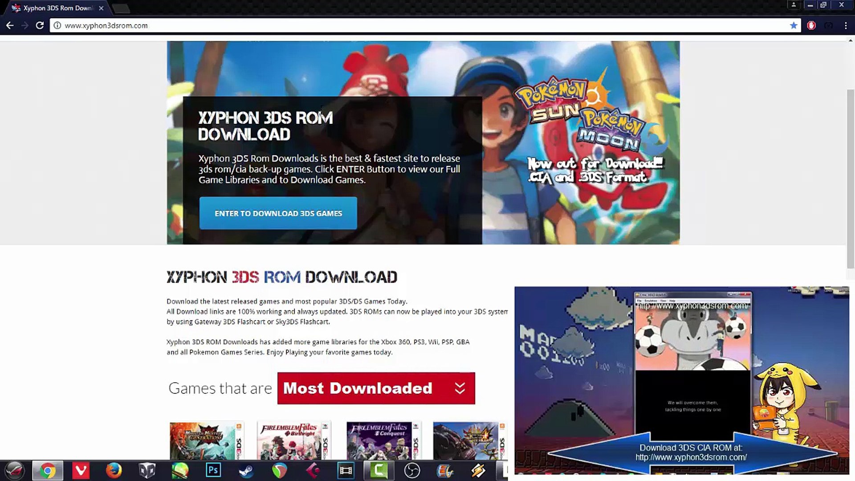Launch OBS Studio from taskbar
The image size is (855, 481).
tap(412, 470)
